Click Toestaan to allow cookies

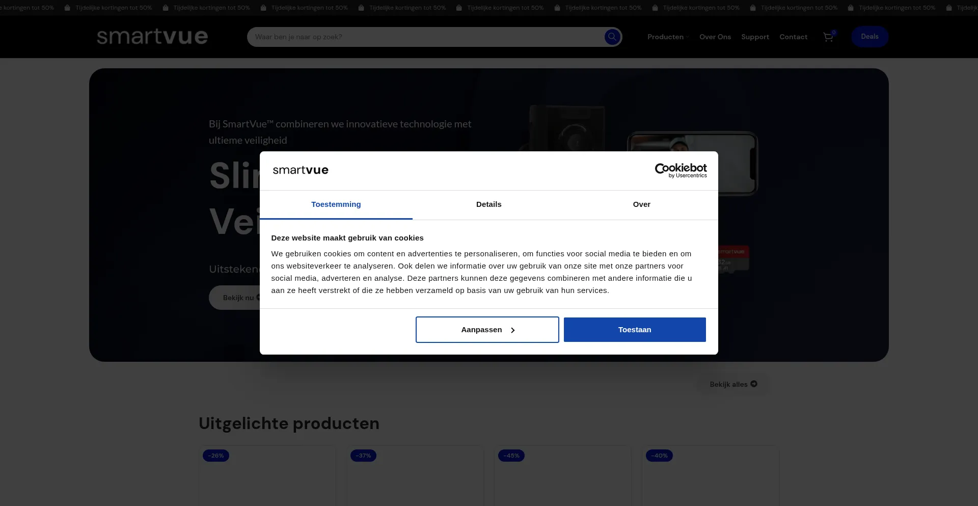[x=635, y=330]
